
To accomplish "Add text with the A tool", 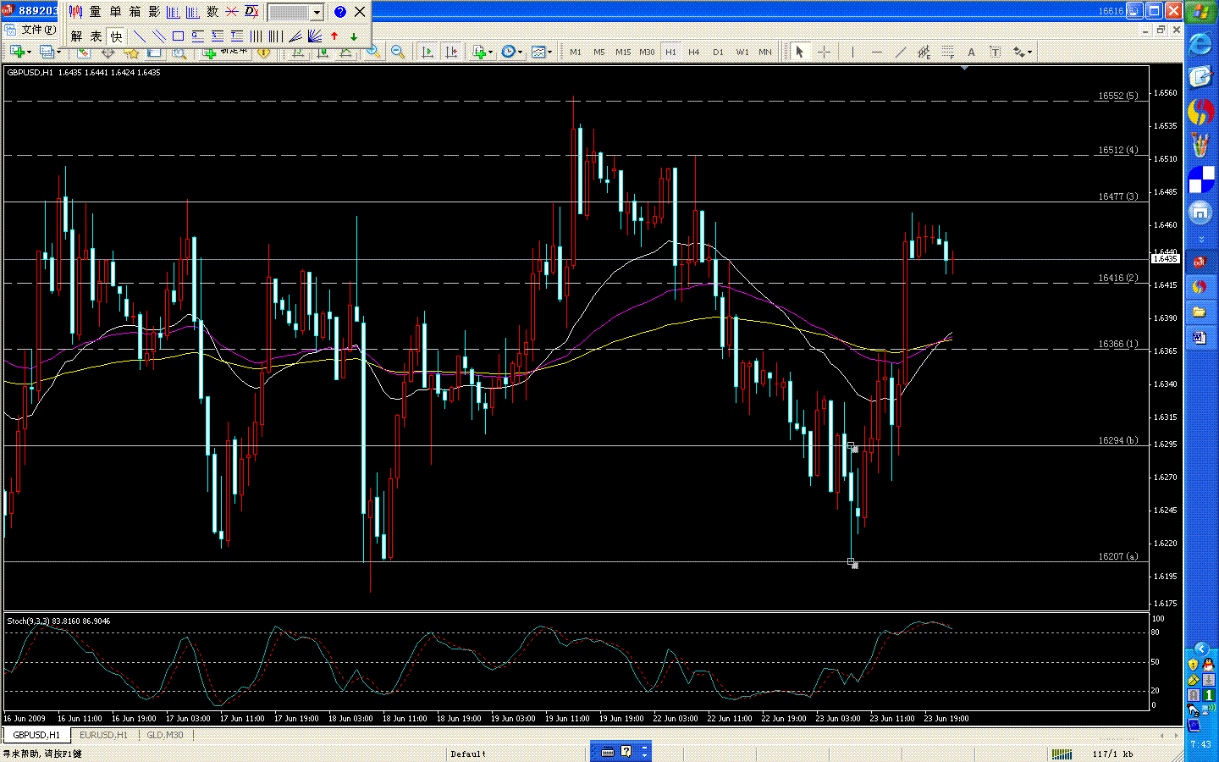I will (971, 52).
